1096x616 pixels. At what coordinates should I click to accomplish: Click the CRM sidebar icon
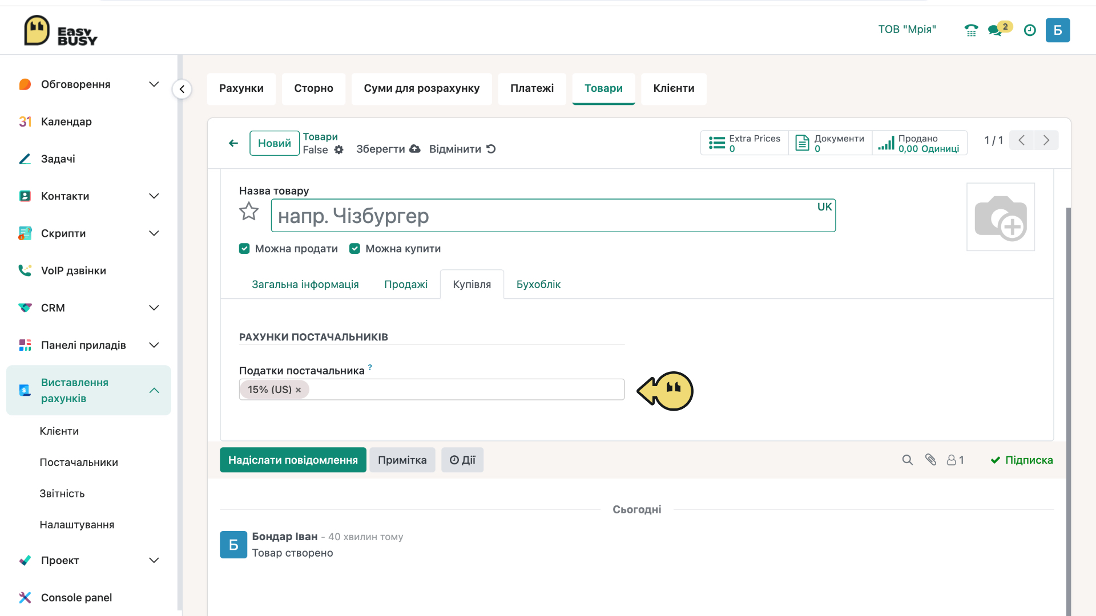[25, 307]
